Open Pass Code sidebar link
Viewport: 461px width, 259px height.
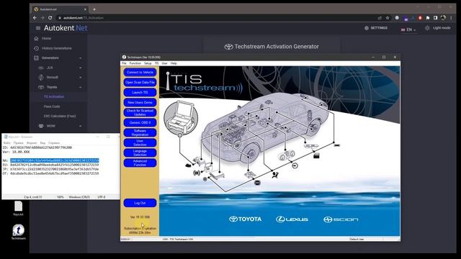pyautogui.click(x=52, y=106)
